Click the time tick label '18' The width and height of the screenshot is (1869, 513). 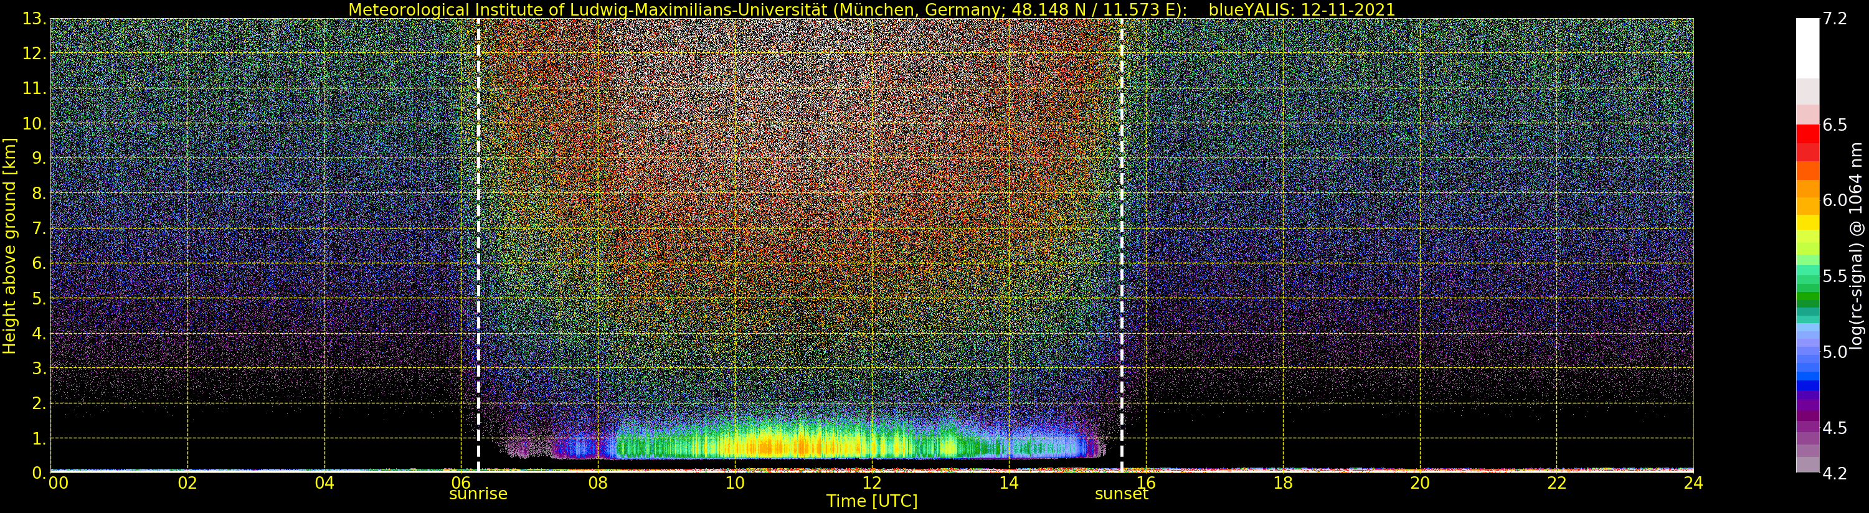point(1283,483)
